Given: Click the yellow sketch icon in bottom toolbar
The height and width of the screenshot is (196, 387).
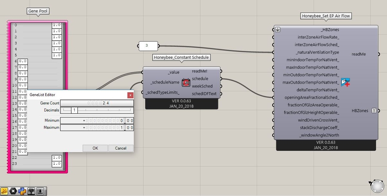Looking at the screenshot, I should (x=4, y=191).
